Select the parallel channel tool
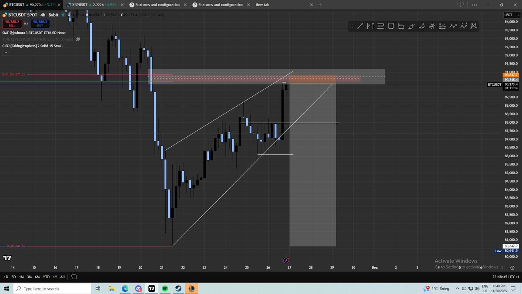Image resolution: width=522 pixels, height=294 pixels. (x=422, y=26)
